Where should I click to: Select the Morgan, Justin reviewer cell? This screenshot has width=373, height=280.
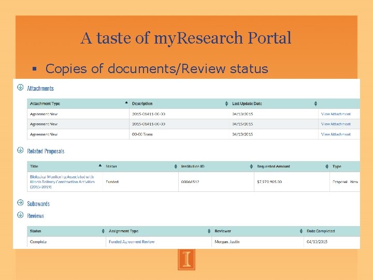tap(257, 242)
